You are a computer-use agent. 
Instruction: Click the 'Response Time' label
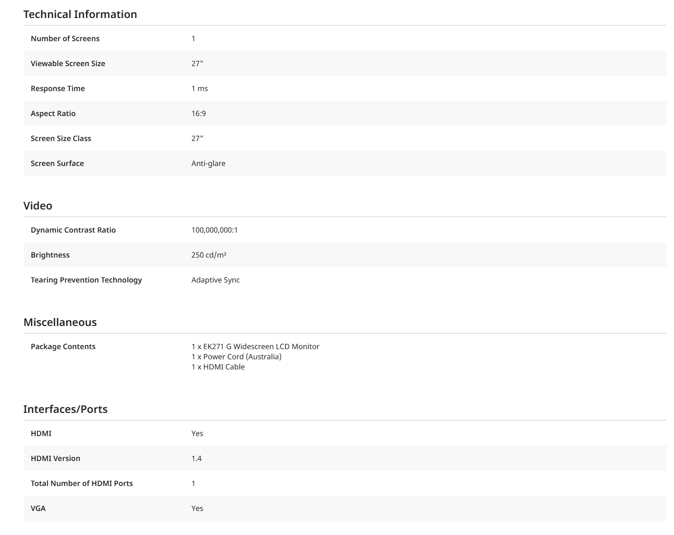(x=58, y=88)
